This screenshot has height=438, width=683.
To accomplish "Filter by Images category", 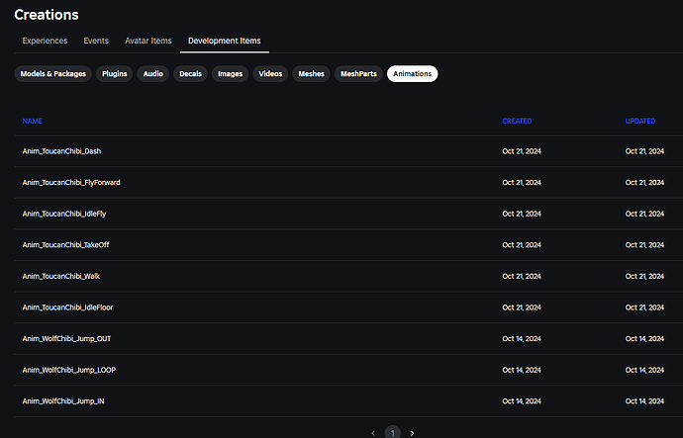I will pos(230,74).
